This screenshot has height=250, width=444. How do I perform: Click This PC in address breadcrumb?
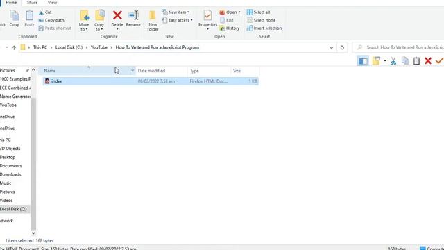(x=40, y=47)
